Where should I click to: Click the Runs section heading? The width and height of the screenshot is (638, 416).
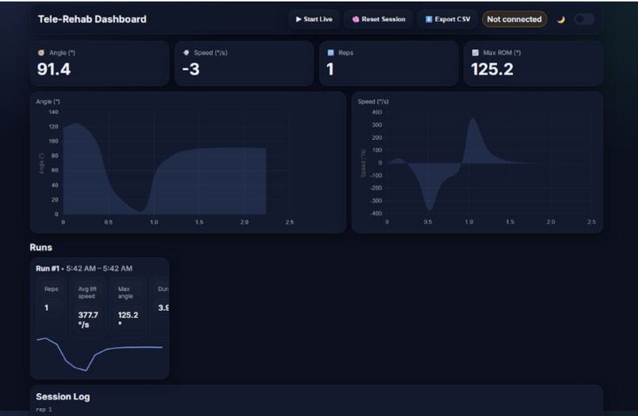pyautogui.click(x=41, y=248)
